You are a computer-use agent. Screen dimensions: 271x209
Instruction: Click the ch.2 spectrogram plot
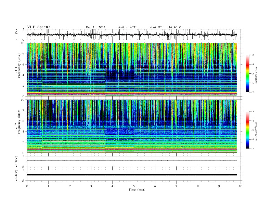132,126
